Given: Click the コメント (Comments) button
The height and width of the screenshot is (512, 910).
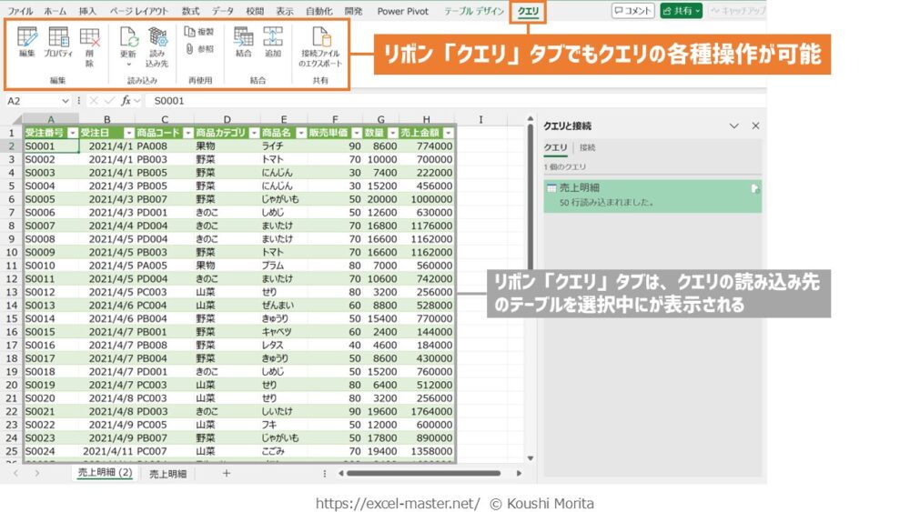Looking at the screenshot, I should [632, 11].
